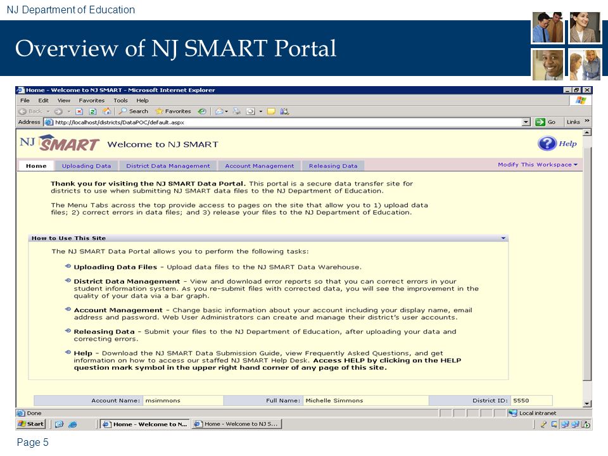Screen dimensions: 608x456
Task: Open the Forward history dropdown arrow
Action: [x=68, y=111]
